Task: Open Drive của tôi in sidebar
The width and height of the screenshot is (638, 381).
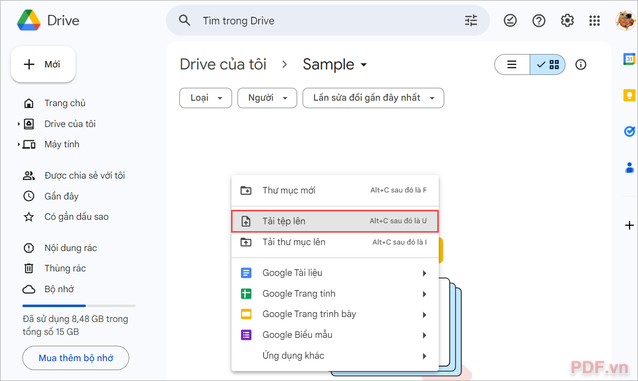Action: (70, 124)
